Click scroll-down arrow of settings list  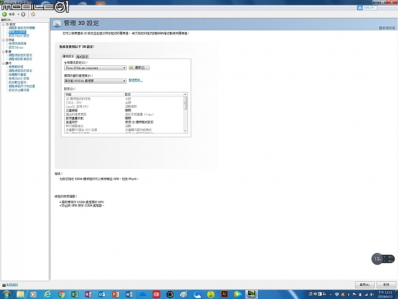tap(185, 131)
